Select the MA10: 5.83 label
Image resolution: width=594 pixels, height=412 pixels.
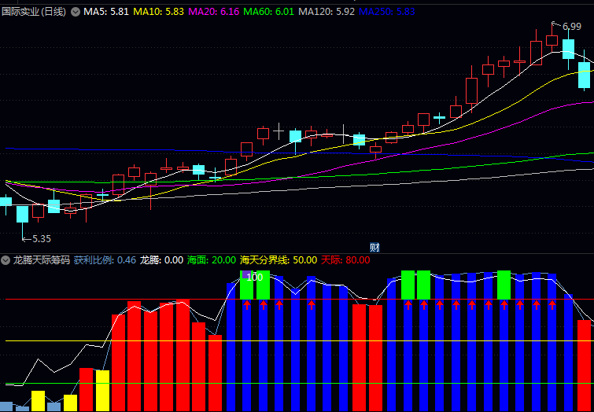pyautogui.click(x=157, y=12)
